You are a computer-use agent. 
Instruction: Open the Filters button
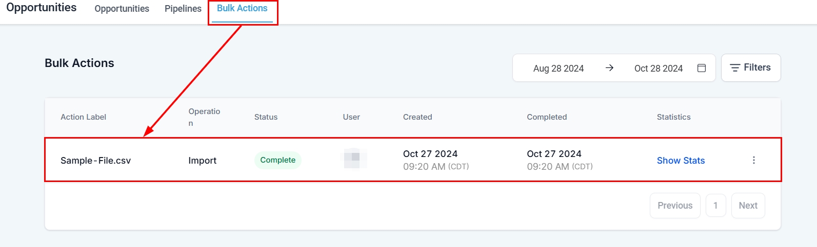click(750, 68)
